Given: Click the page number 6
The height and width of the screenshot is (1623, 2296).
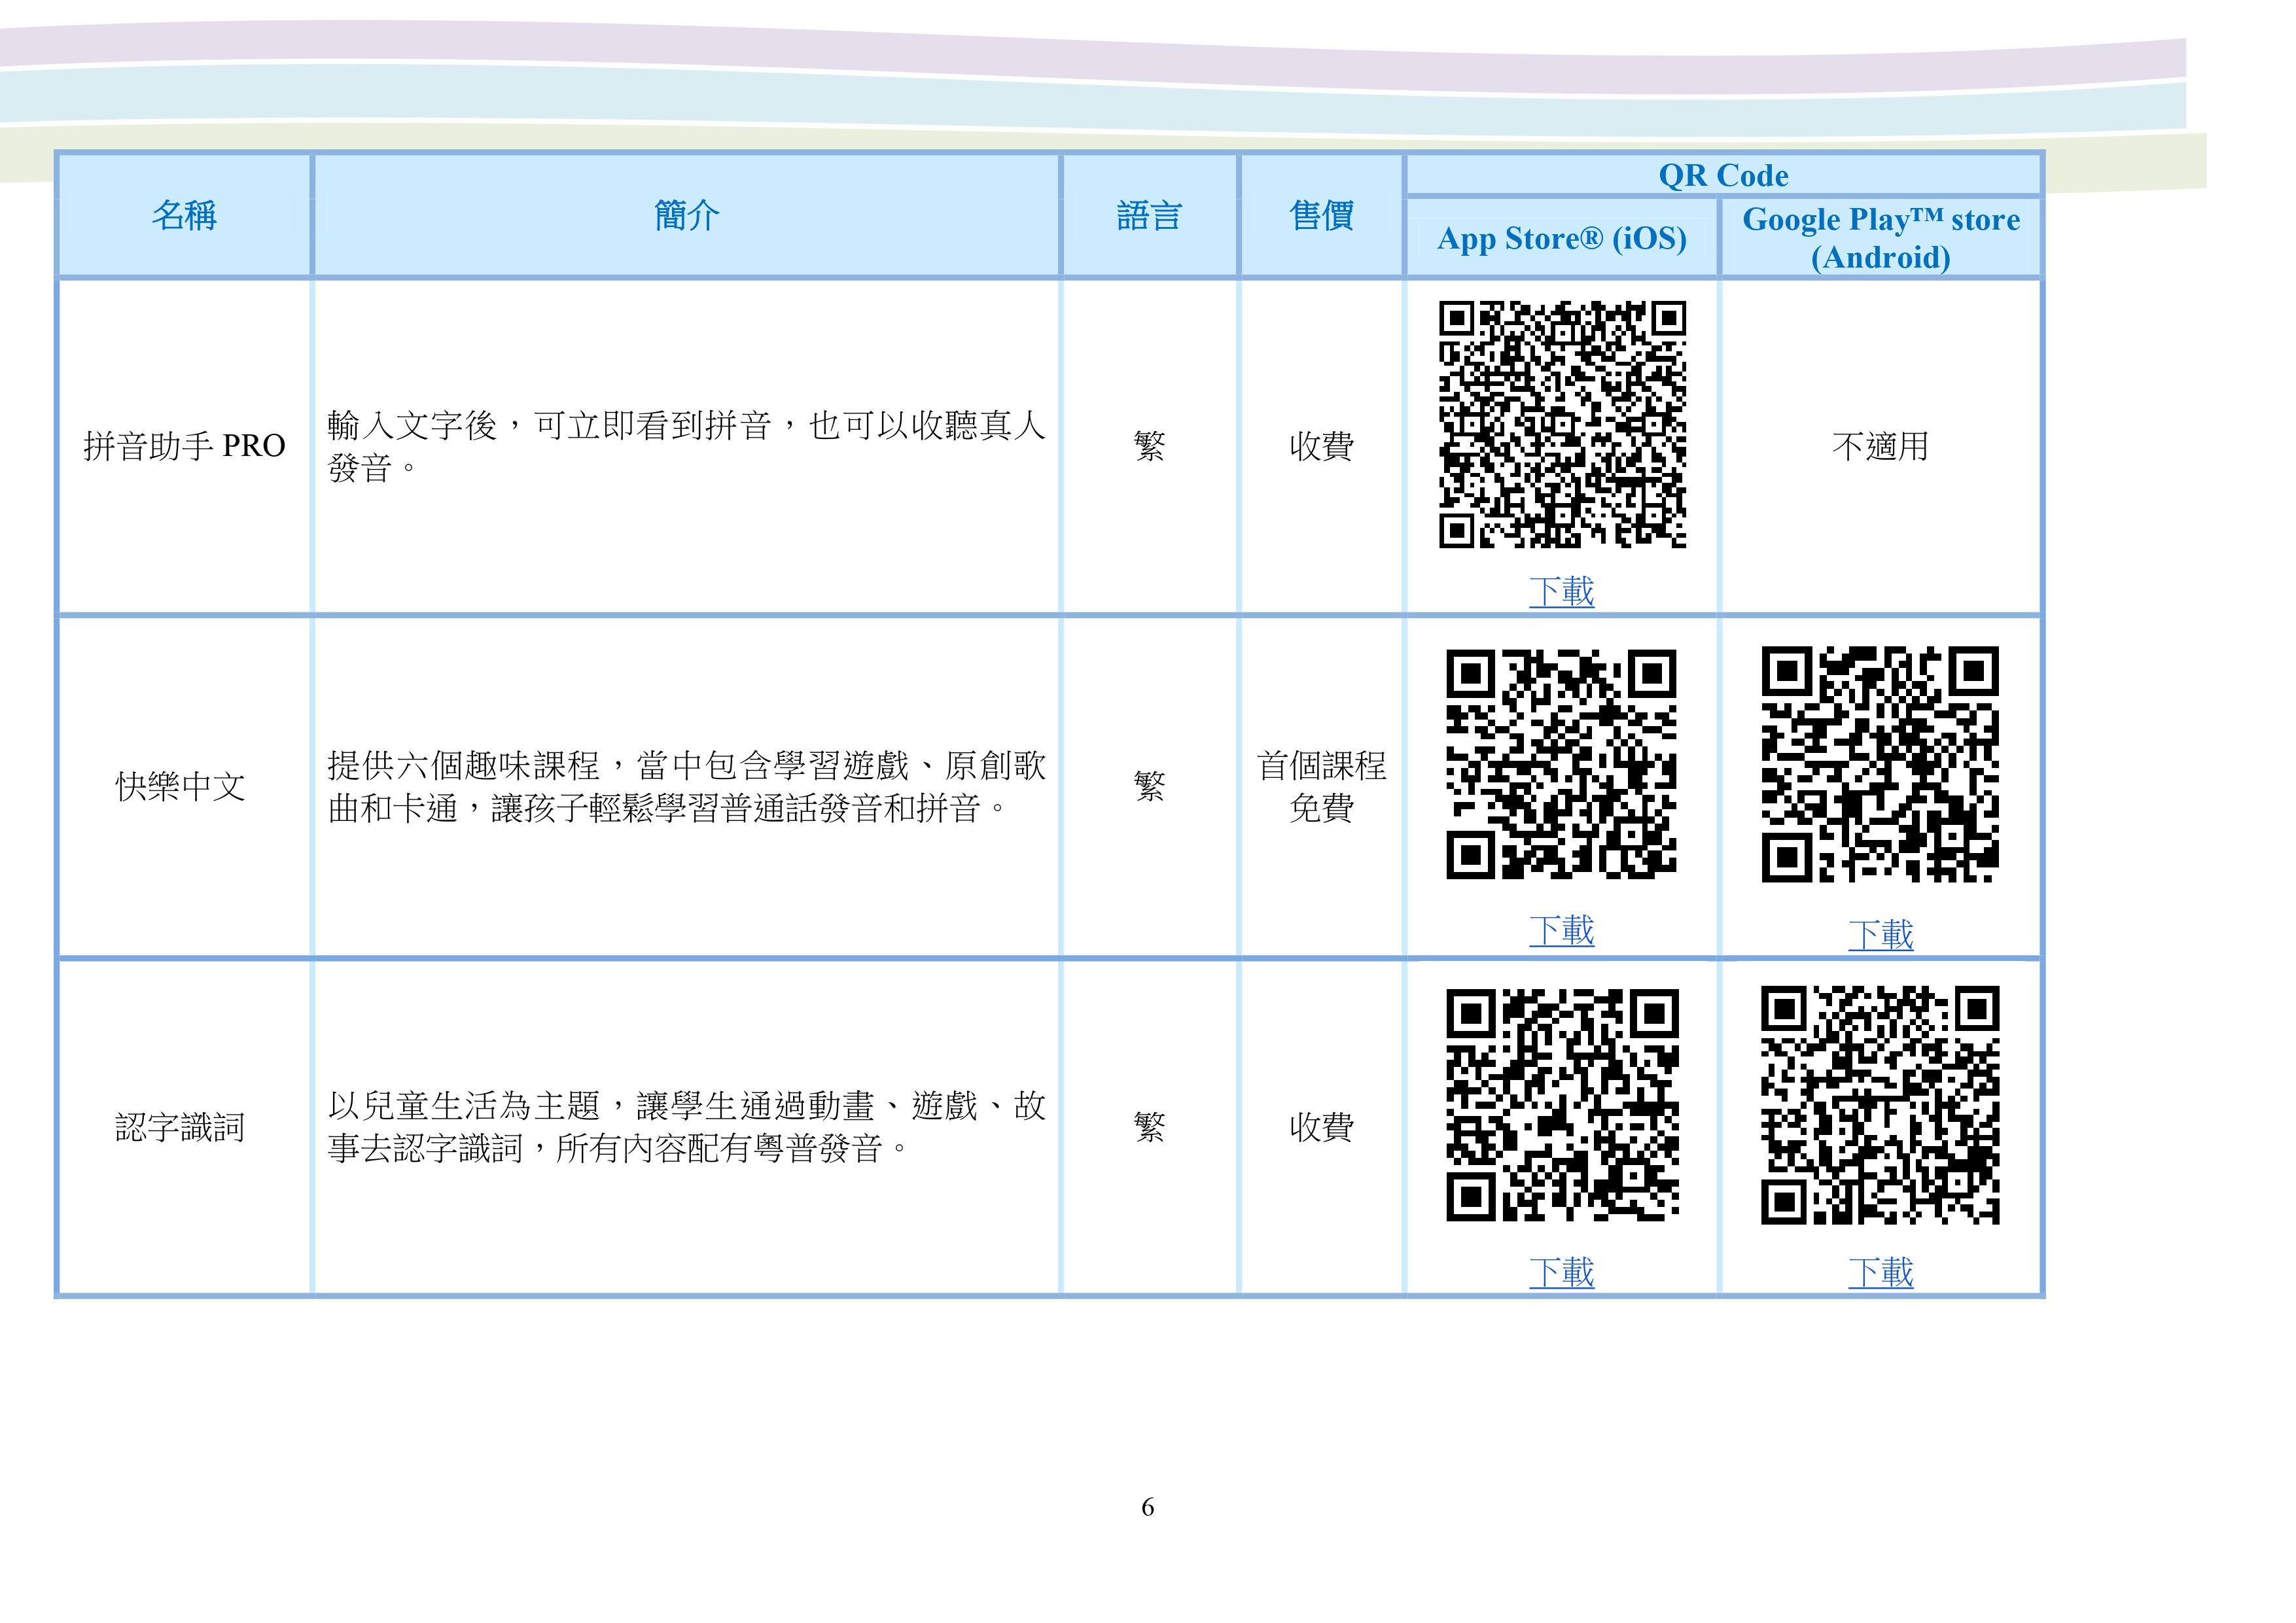Looking at the screenshot, I should click(x=1148, y=1507).
